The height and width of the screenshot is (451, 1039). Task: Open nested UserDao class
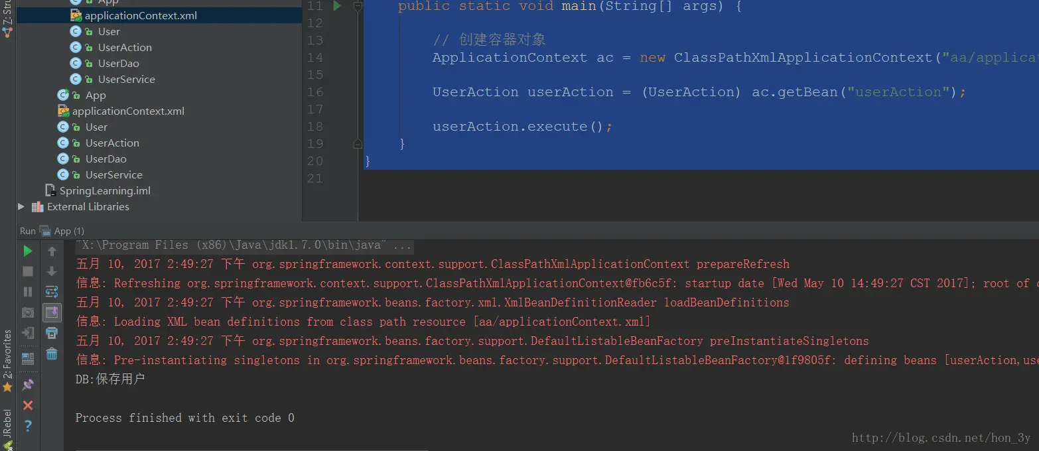(x=118, y=63)
